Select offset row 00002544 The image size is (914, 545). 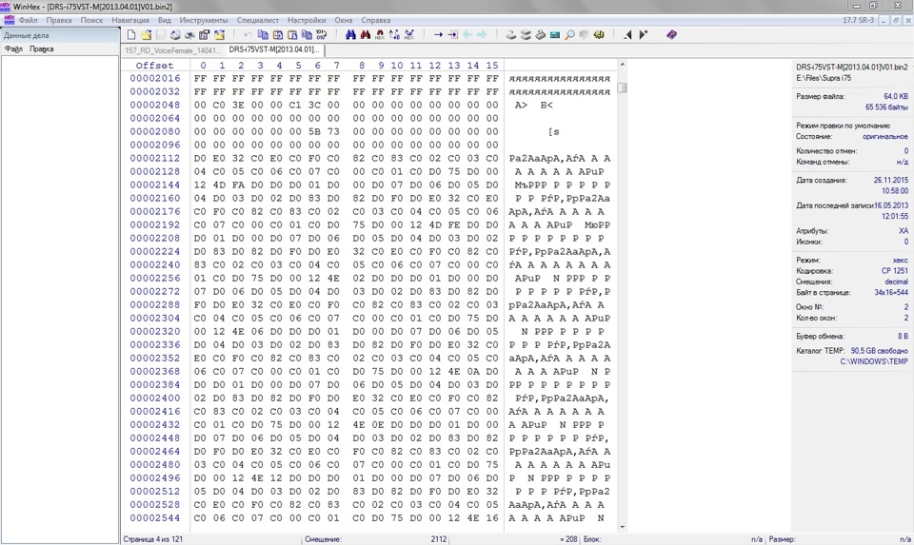coord(155,517)
